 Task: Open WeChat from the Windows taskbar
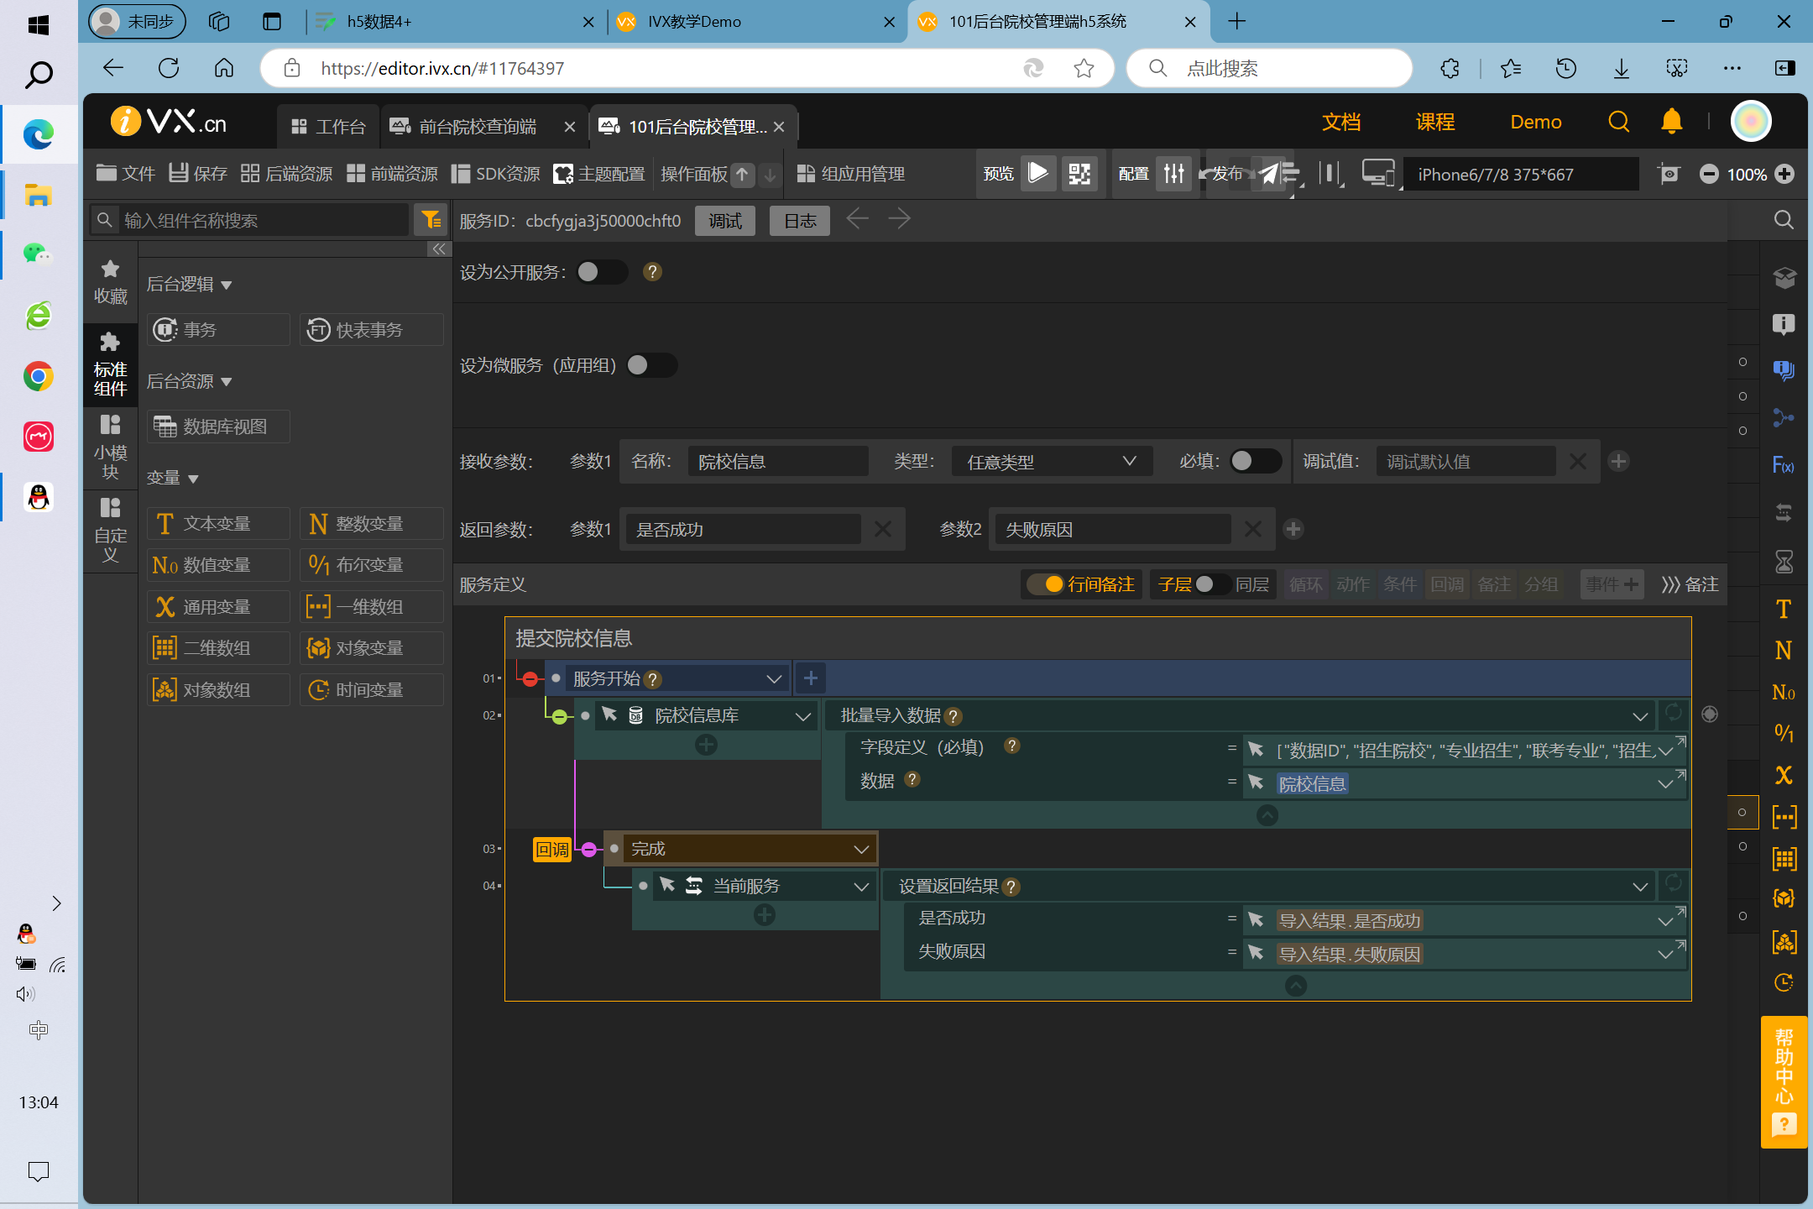click(38, 254)
